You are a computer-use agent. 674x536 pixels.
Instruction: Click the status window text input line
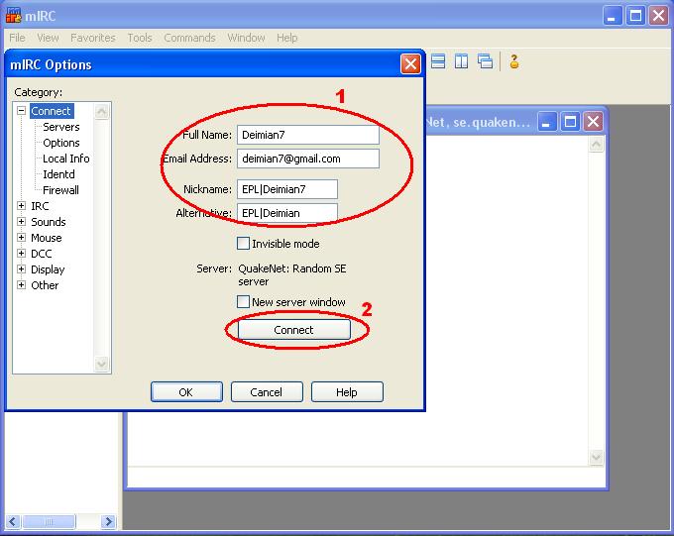366,478
